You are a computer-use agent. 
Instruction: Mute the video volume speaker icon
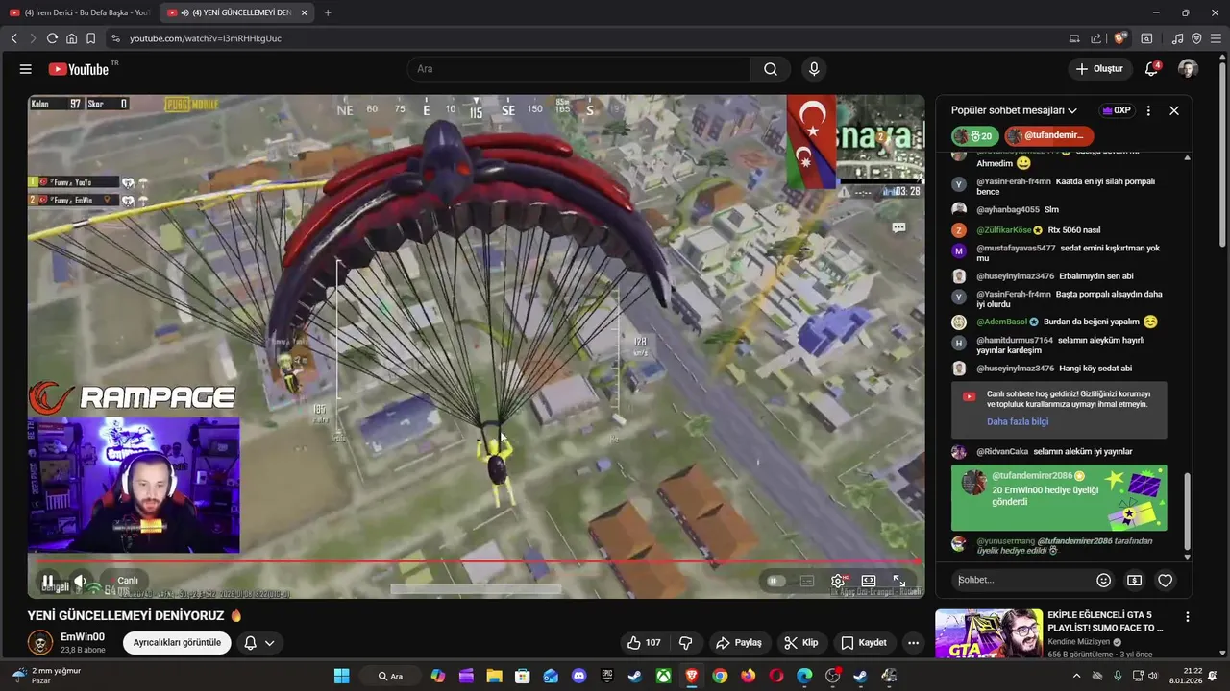pos(81,581)
